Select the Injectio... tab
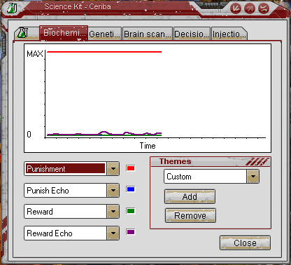This screenshot has height=265, width=291. [229, 34]
